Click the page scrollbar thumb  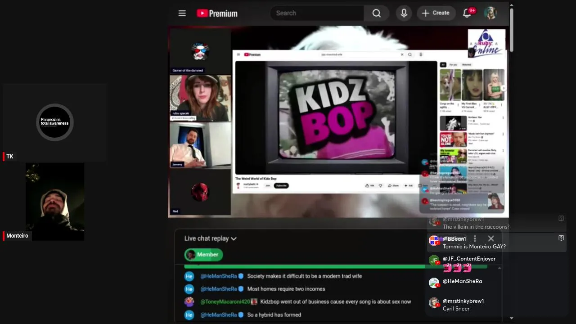pos(511,29)
